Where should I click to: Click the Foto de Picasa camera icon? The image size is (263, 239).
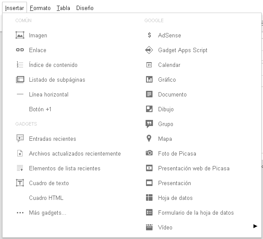click(x=149, y=153)
